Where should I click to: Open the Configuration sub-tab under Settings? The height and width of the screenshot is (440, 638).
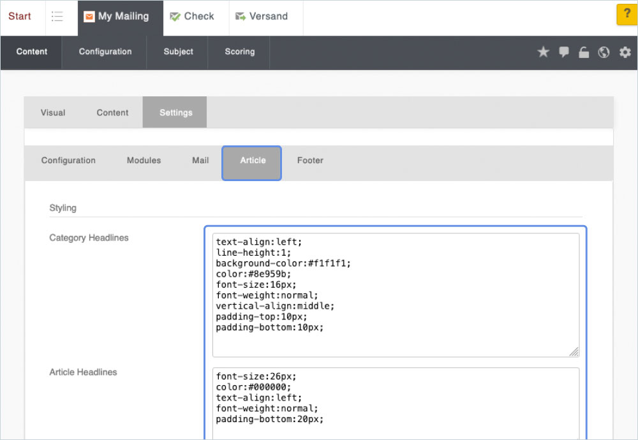[x=68, y=160]
